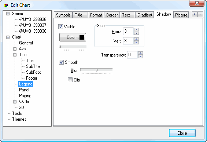Increase the Horiz size with up arrow
The width and height of the screenshot is (207, 142).
(x=136, y=29)
